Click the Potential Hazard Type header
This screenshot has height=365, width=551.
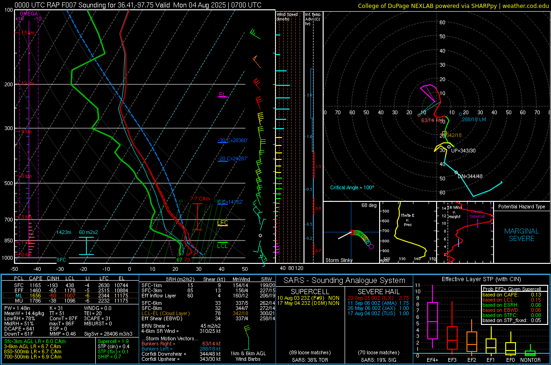pyautogui.click(x=522, y=207)
